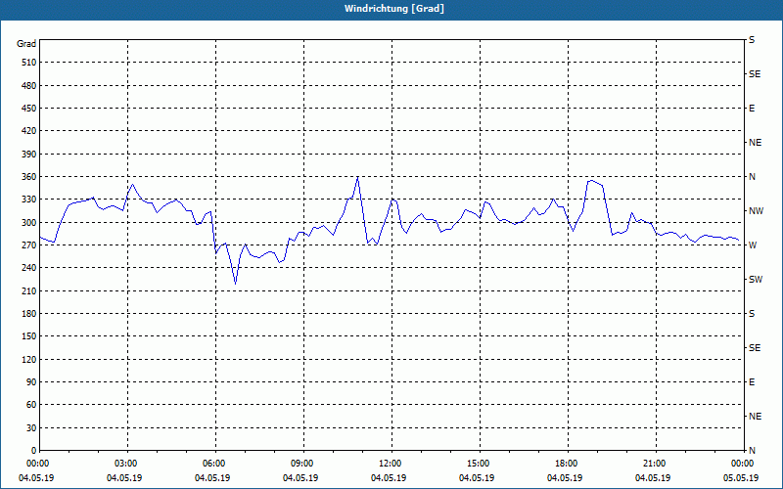Click the 06:00 time label
The image size is (783, 489).
coord(215,464)
